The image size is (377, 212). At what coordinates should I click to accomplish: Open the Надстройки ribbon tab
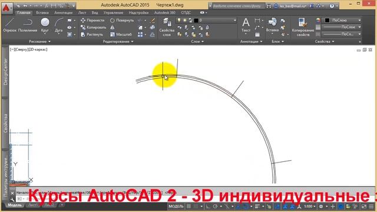[x=139, y=12]
